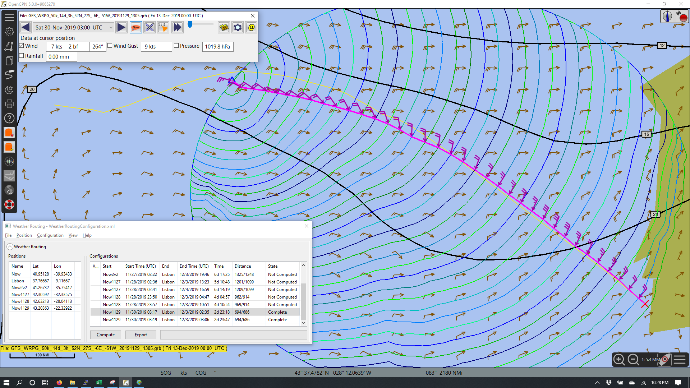Open the Position menu
This screenshot has width=690, height=388.
pyautogui.click(x=24, y=235)
